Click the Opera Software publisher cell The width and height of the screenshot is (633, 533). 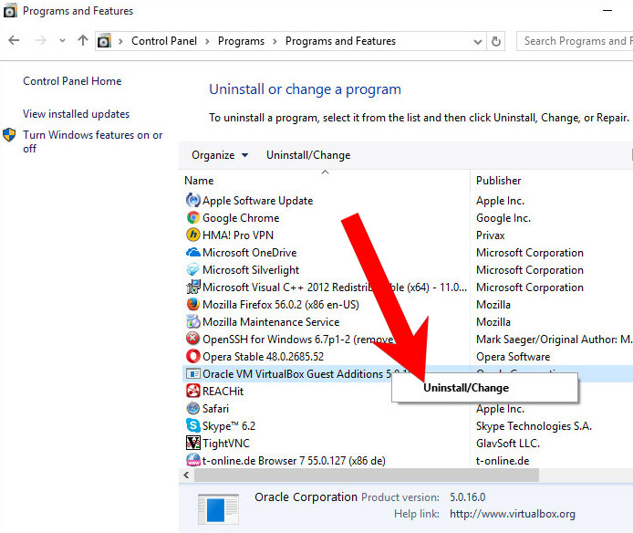pyautogui.click(x=514, y=357)
